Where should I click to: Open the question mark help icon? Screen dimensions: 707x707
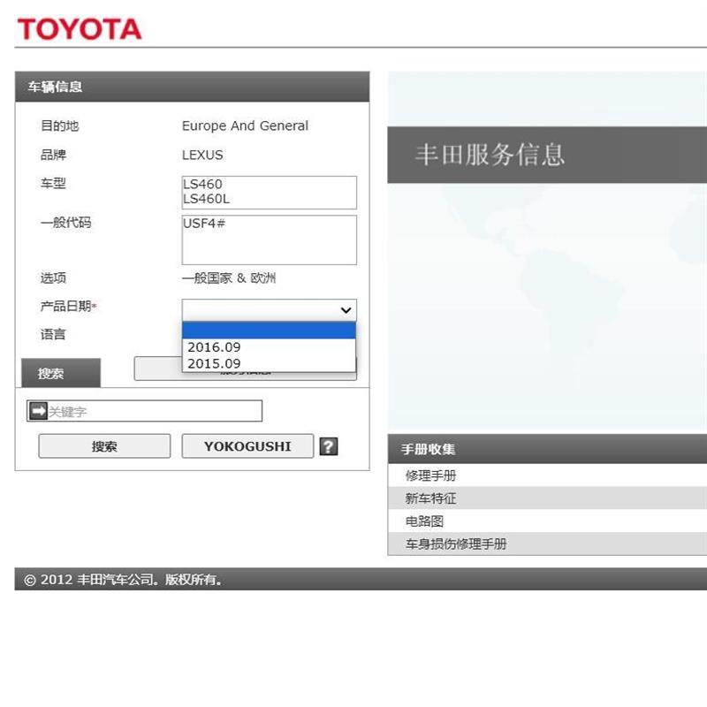coord(329,446)
